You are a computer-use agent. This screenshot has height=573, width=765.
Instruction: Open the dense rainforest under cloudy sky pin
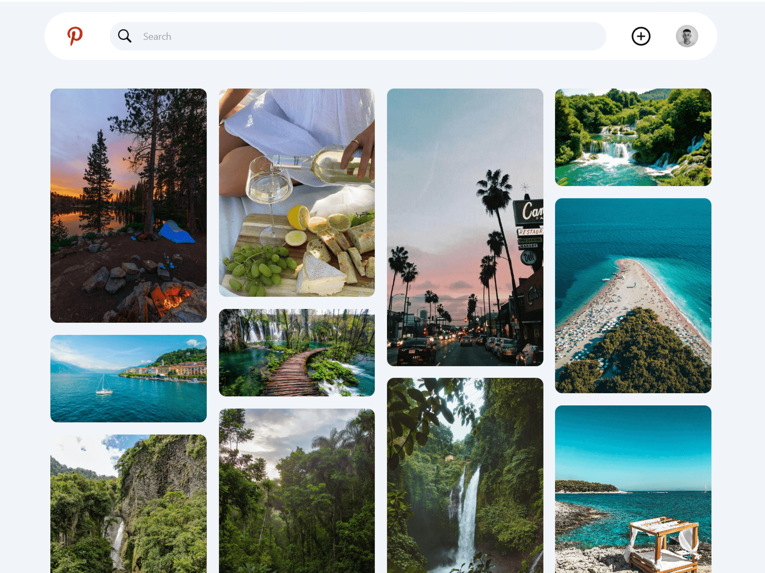pos(297,491)
